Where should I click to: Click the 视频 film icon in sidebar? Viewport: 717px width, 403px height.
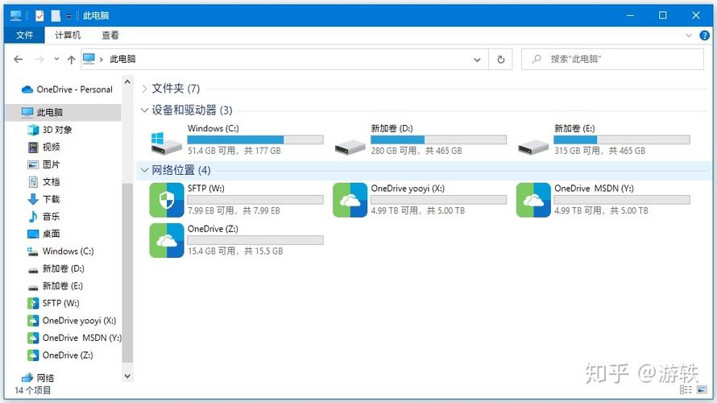pyautogui.click(x=33, y=147)
